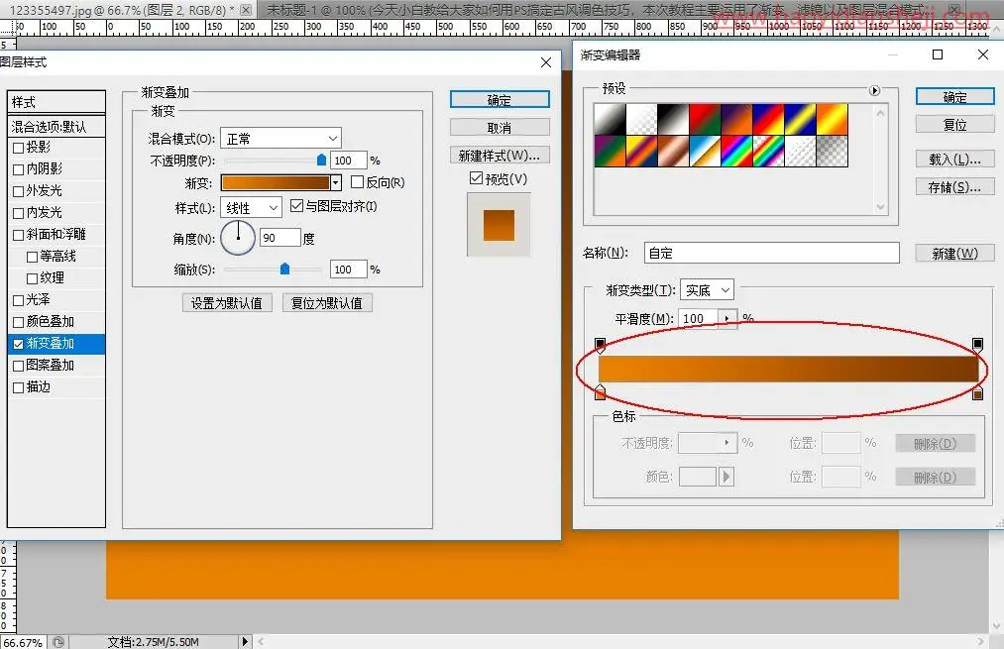Viewport: 1004px width, 649px height.
Task: Choose the violet-to-orange gradient preset
Action: (x=736, y=120)
